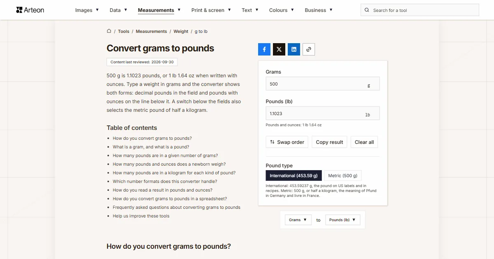Go to Tools breadcrumb
The image size is (494, 259).
point(123,31)
